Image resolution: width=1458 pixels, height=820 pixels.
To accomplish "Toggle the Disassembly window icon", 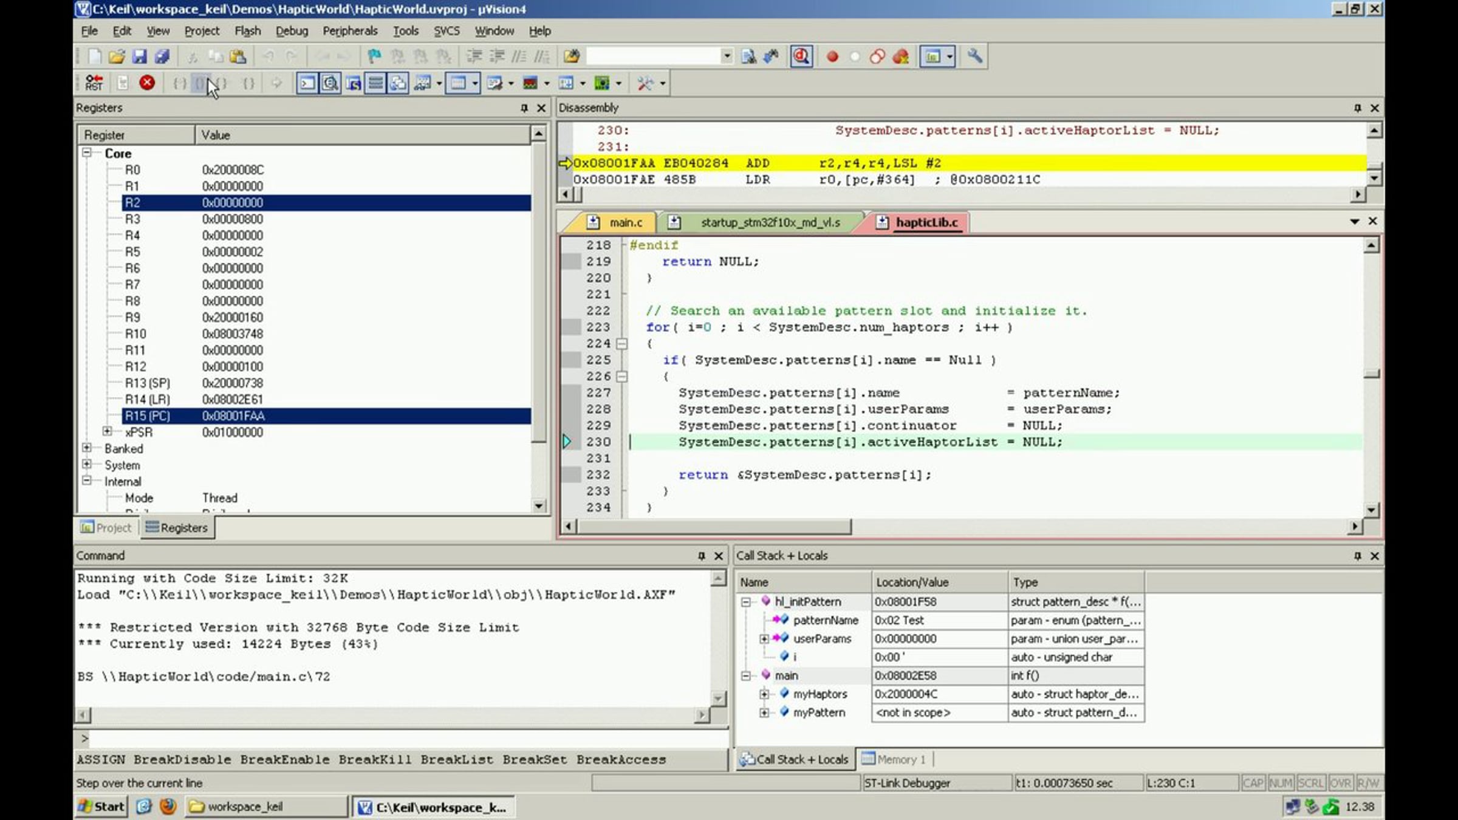I will tap(330, 83).
